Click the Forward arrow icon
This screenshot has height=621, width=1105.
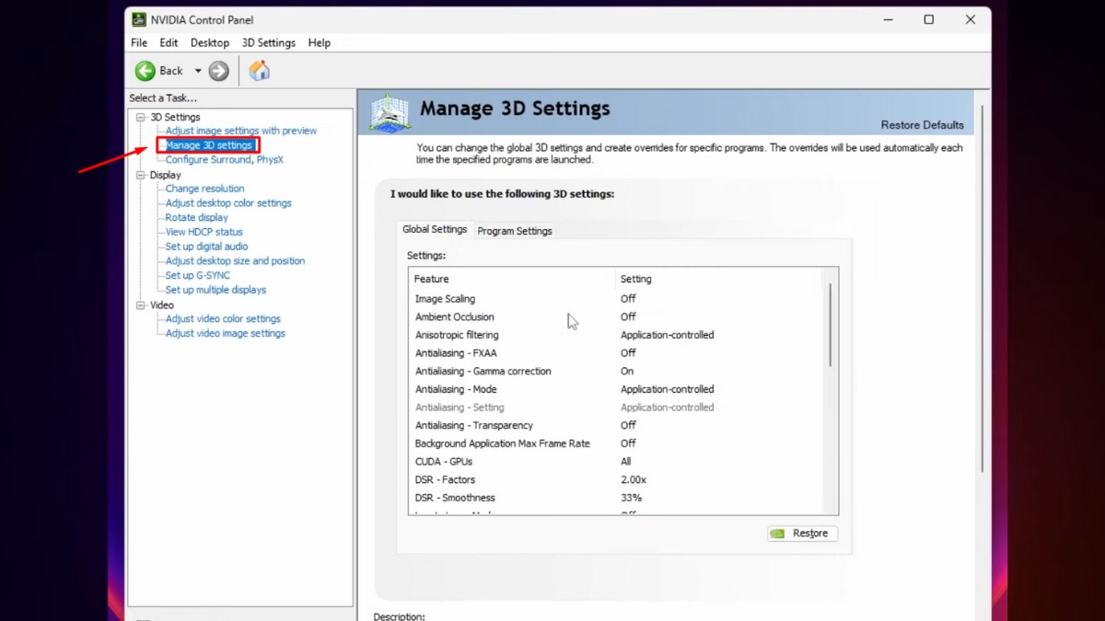tap(218, 71)
